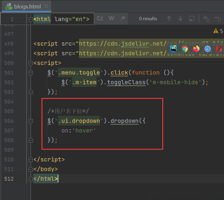Click line number 509 in gutter
The image size is (224, 200).
click(9, 150)
